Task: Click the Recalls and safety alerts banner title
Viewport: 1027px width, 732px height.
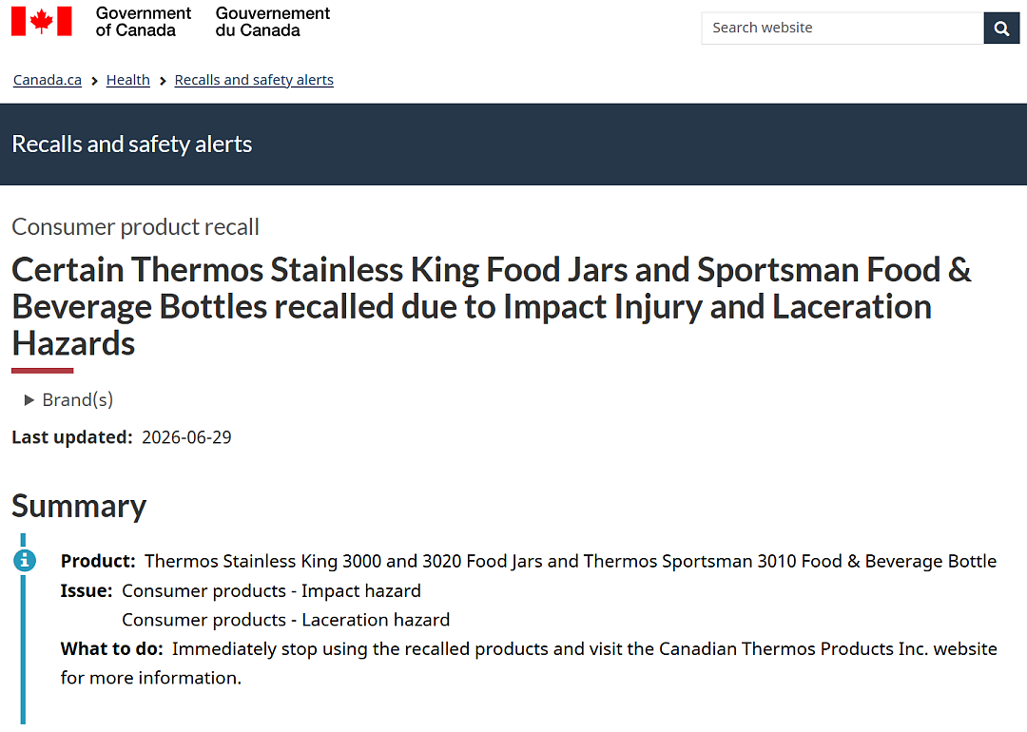Action: (131, 144)
